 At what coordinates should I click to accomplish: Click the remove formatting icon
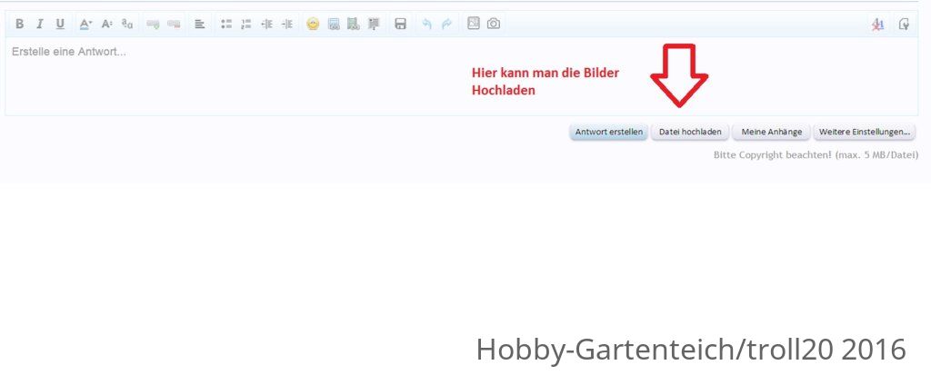pyautogui.click(x=878, y=25)
